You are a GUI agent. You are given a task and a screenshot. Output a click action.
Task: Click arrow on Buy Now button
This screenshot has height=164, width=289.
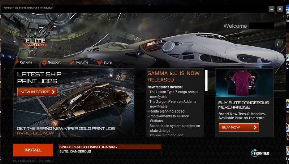255,127
